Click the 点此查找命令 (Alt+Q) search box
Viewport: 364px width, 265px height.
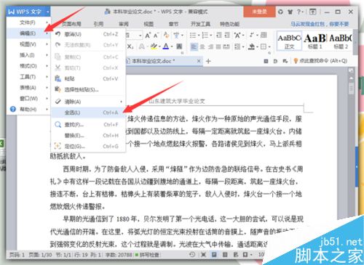click(x=320, y=61)
